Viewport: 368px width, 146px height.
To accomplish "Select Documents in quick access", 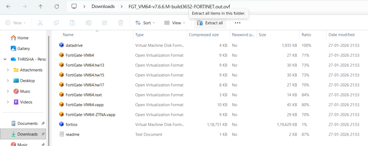I will [x=28, y=123].
